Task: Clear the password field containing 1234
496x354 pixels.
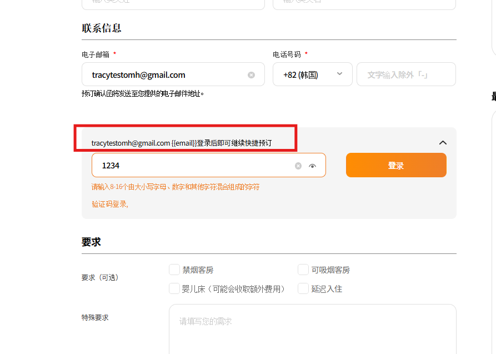Action: 298,166
